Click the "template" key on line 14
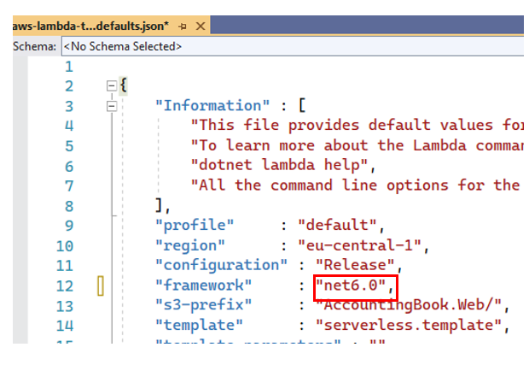The height and width of the screenshot is (365, 529). [199, 325]
